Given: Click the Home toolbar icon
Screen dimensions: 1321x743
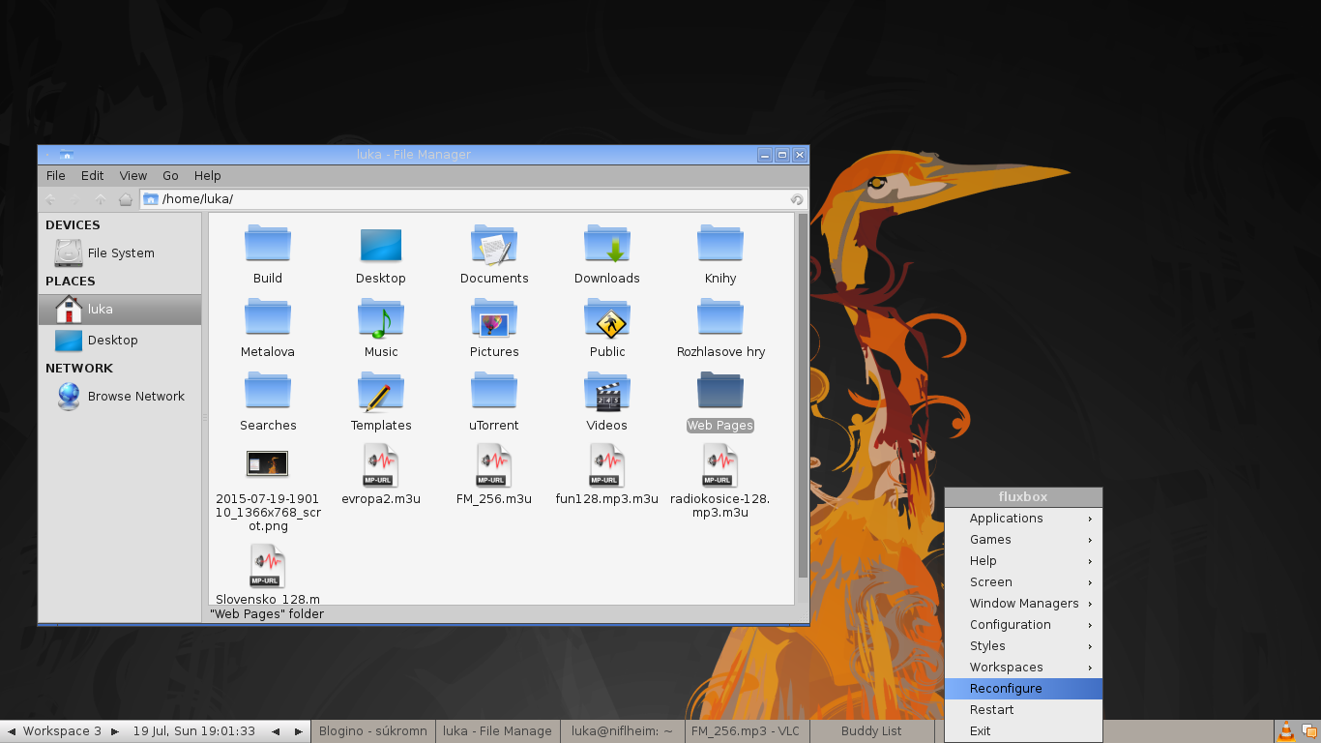Looking at the screenshot, I should pos(125,199).
